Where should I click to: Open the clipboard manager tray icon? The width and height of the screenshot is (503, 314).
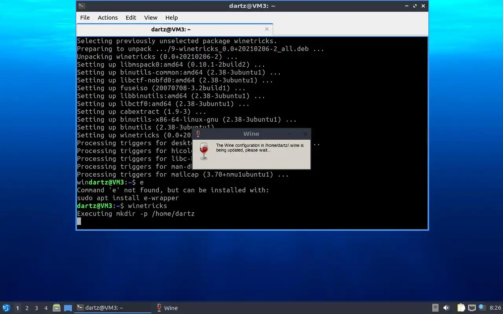click(461, 308)
